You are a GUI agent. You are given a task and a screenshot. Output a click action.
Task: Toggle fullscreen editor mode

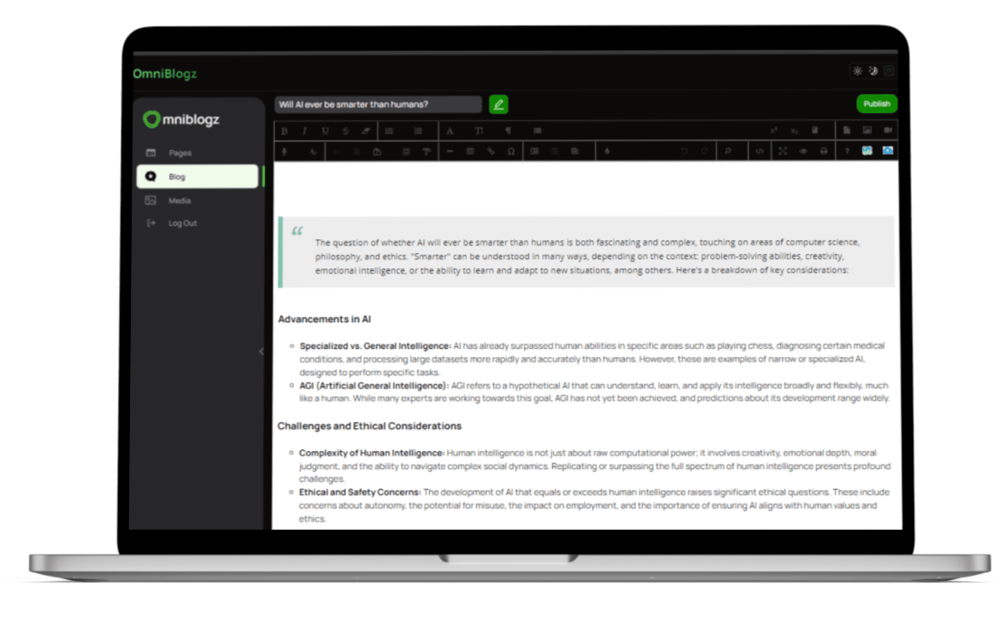tap(782, 152)
